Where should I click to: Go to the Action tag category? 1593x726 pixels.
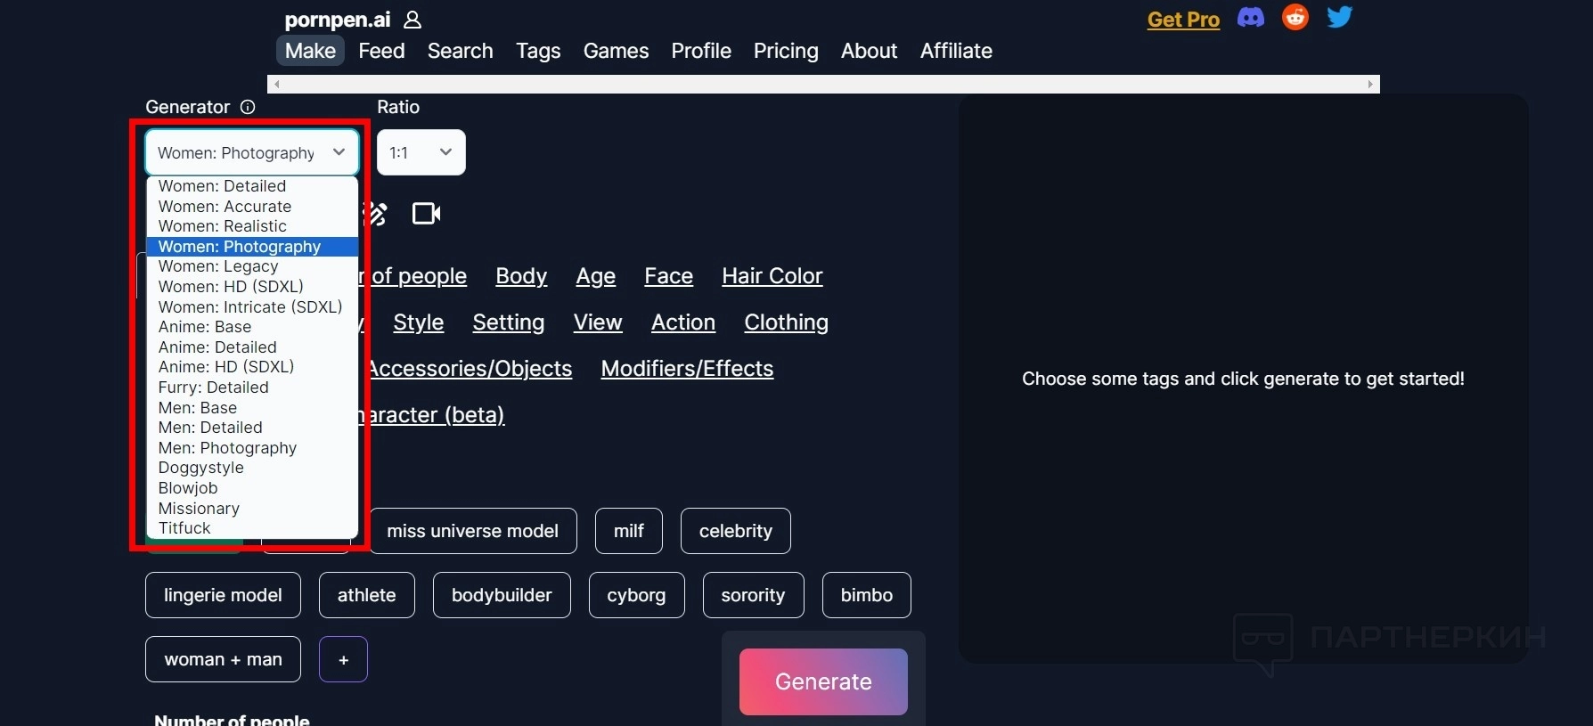(x=683, y=322)
